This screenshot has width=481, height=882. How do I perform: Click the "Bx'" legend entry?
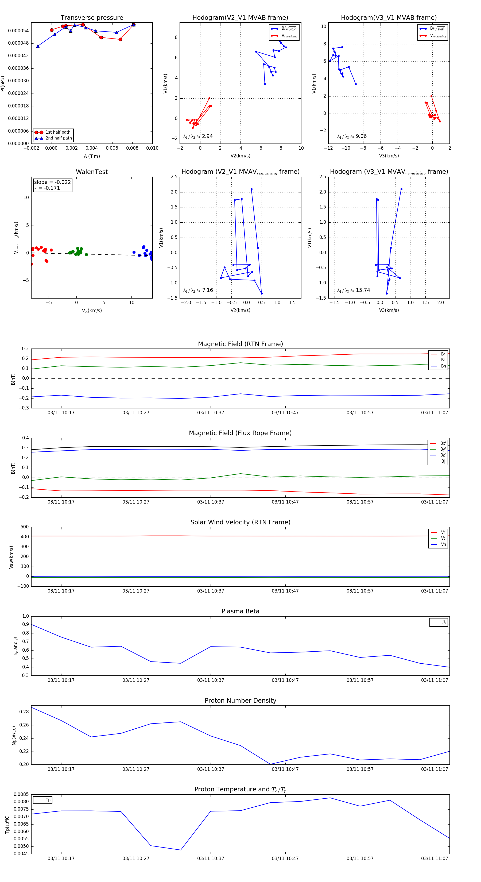(x=438, y=443)
